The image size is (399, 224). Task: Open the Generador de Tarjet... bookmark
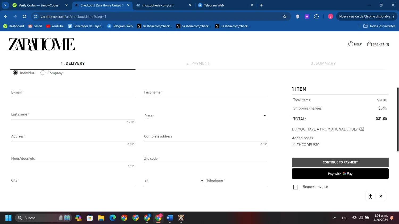(x=85, y=26)
